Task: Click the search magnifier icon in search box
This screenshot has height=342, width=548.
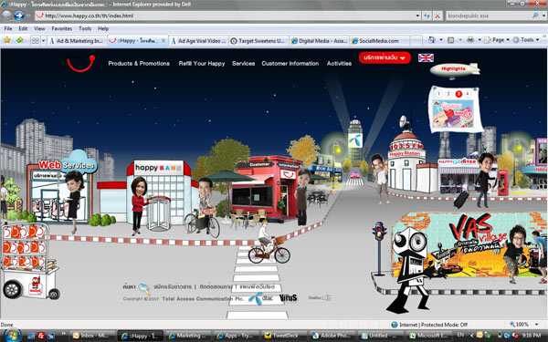Action: click(x=535, y=16)
